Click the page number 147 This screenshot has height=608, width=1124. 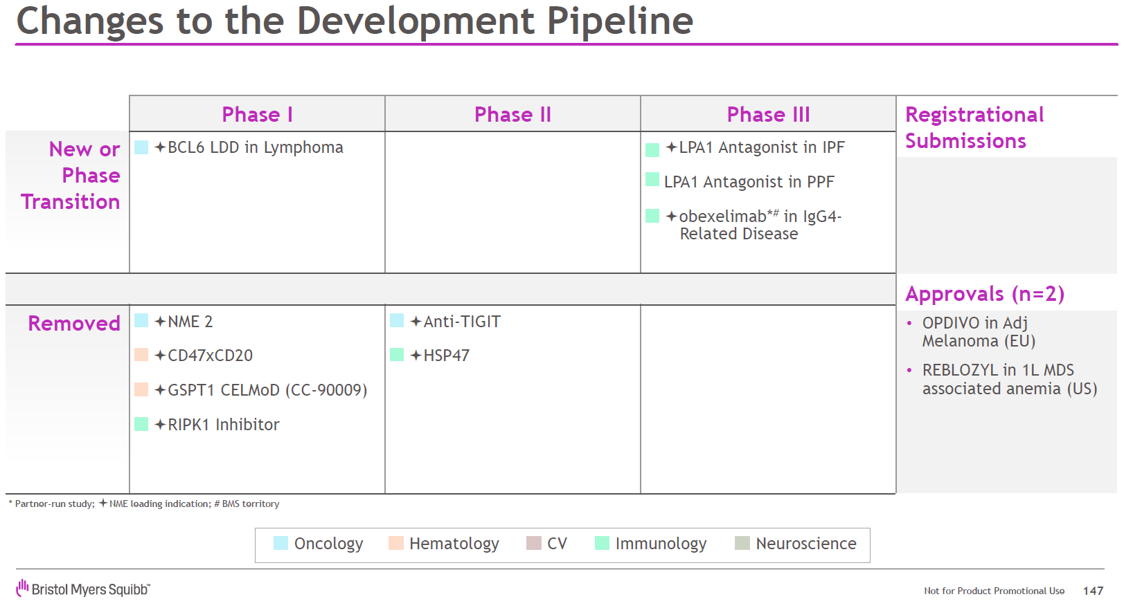coord(1093,591)
